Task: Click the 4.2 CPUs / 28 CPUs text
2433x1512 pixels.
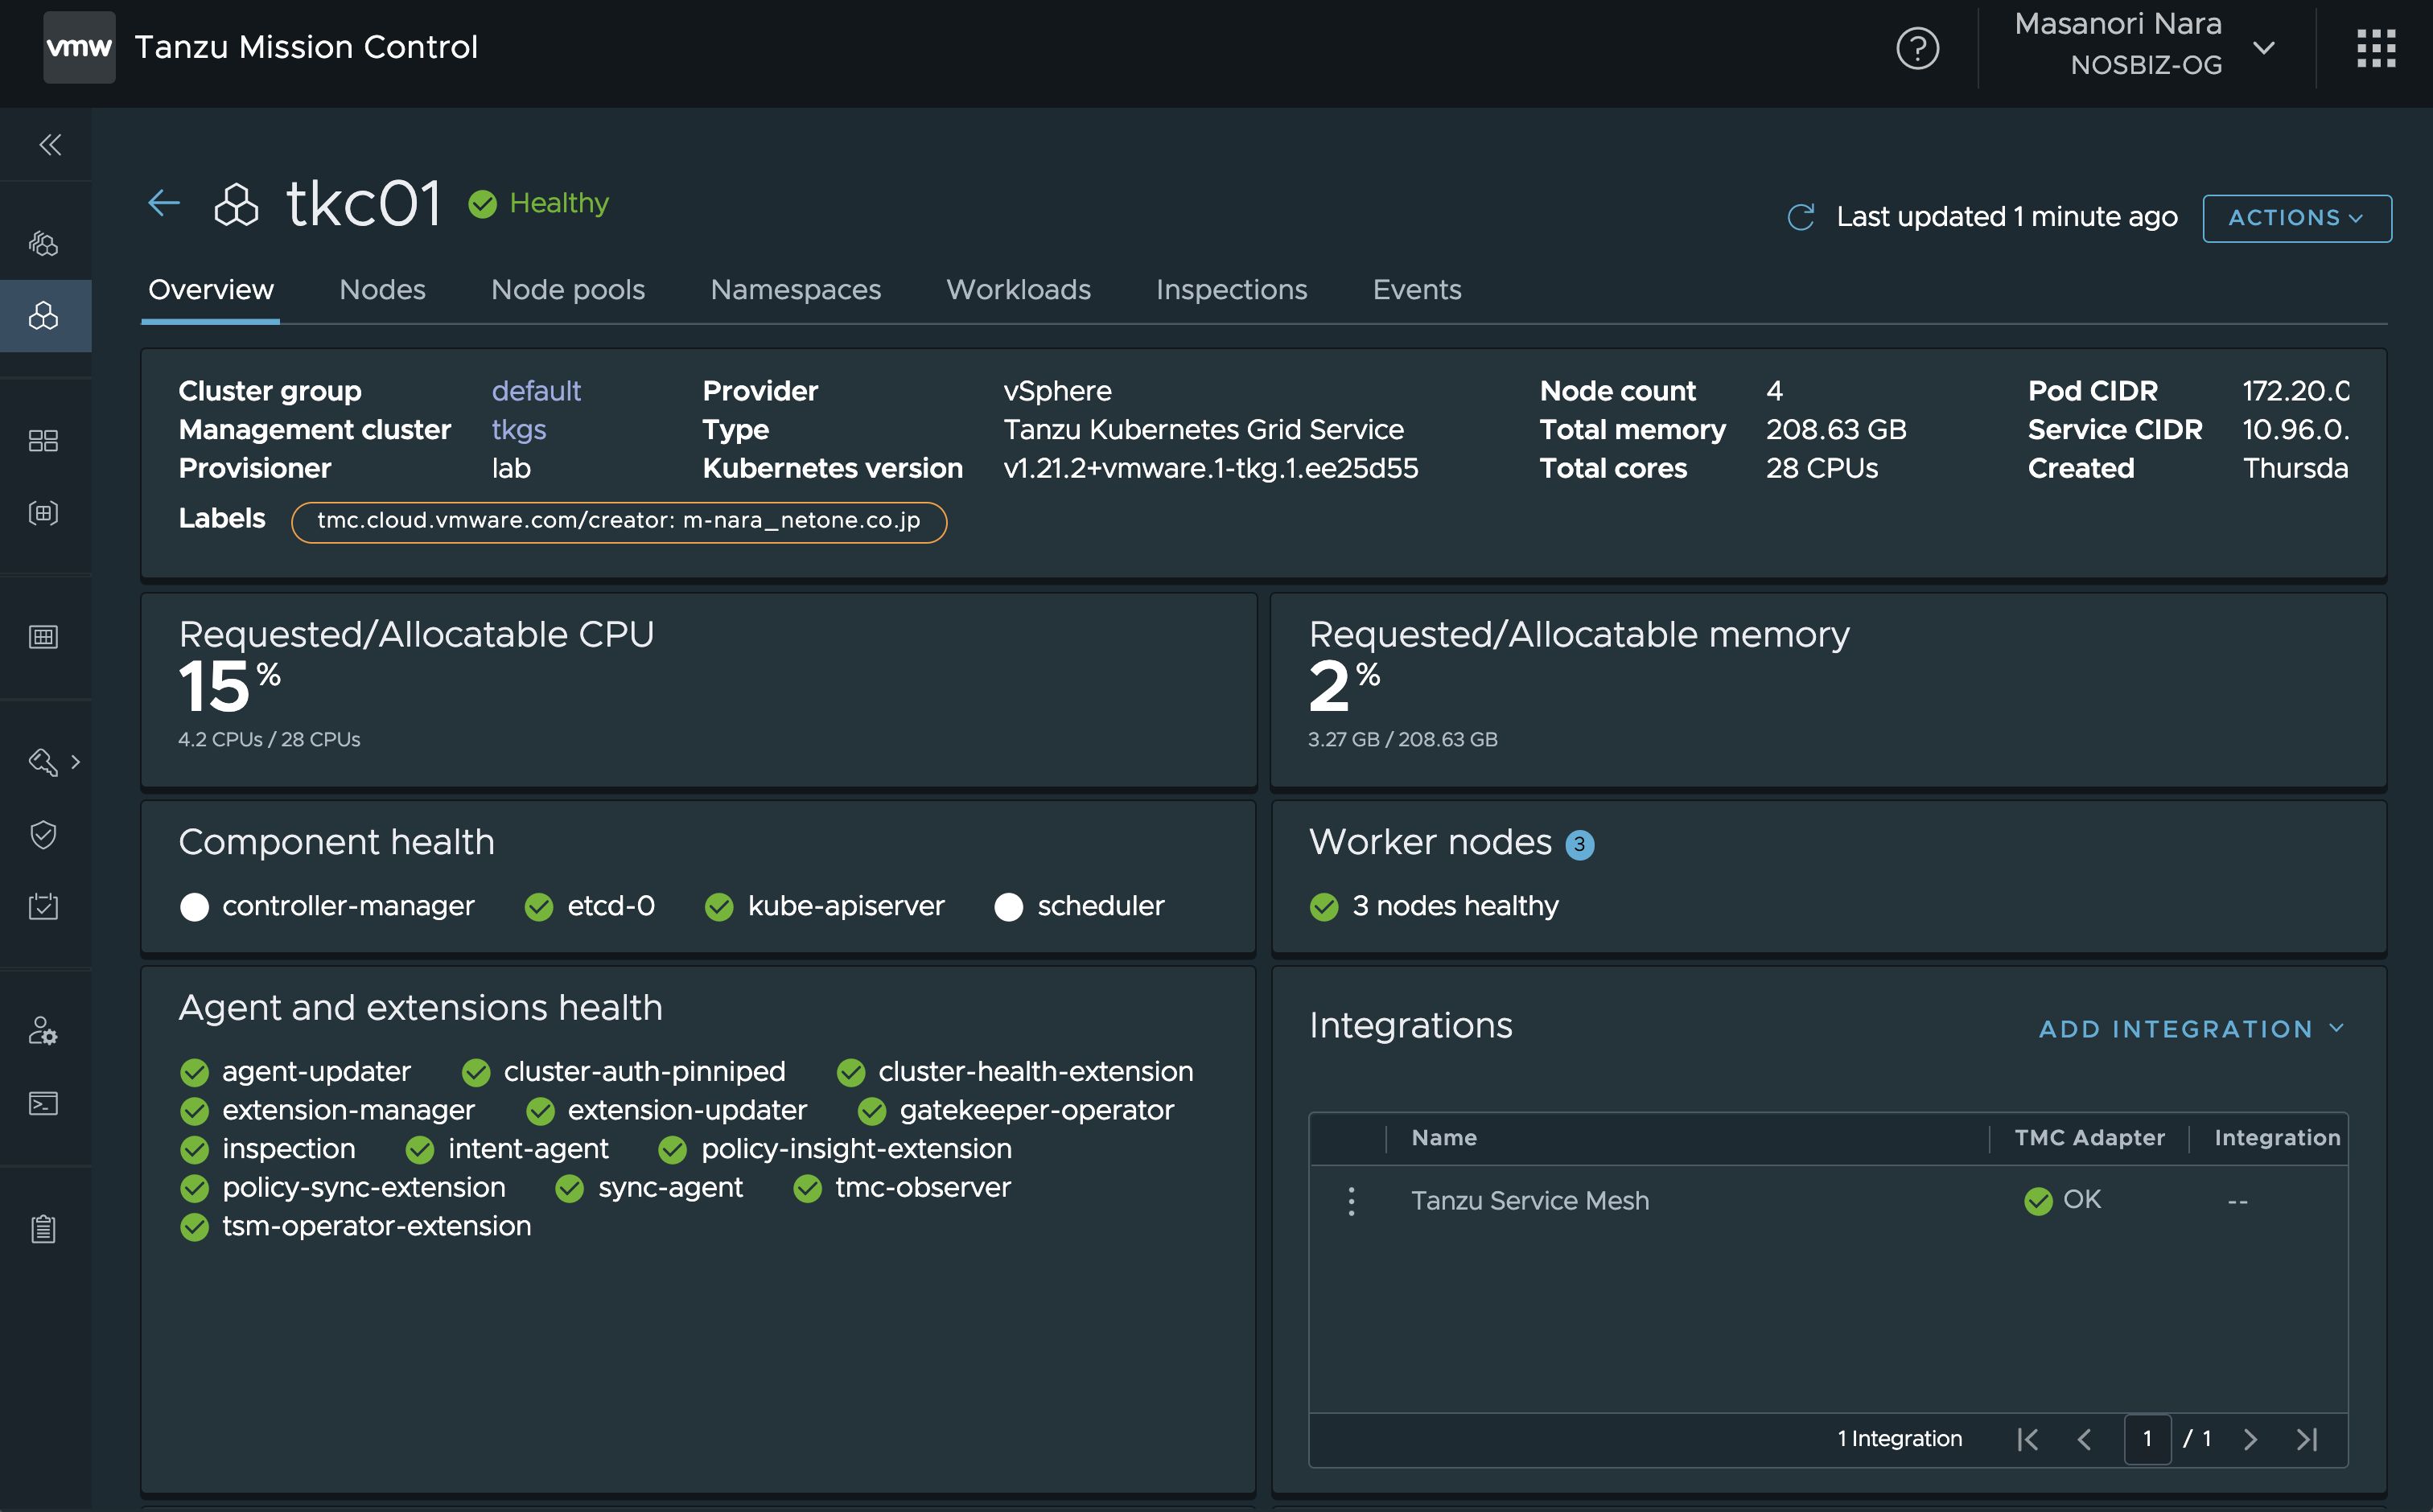Action: click(269, 740)
